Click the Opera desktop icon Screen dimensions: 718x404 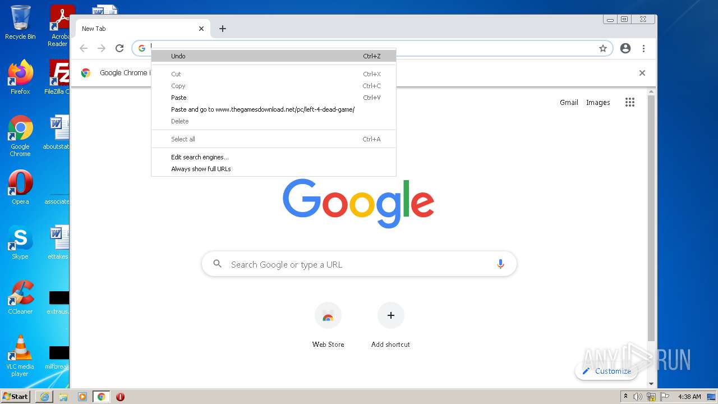[x=20, y=187]
